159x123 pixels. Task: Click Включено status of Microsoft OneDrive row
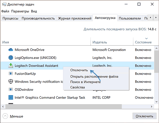143,50
